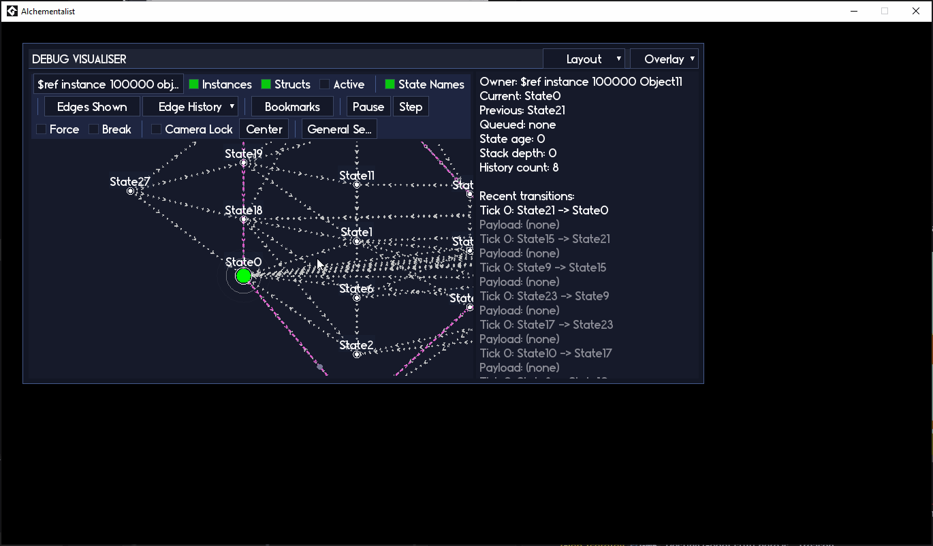Screen dimensions: 933x546
Task: Disable the Instances toggle
Action: pos(193,84)
